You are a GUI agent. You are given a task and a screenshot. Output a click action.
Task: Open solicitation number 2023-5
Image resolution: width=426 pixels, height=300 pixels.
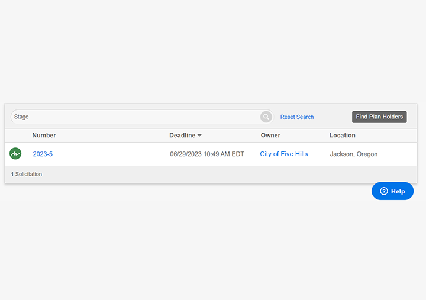(43, 154)
